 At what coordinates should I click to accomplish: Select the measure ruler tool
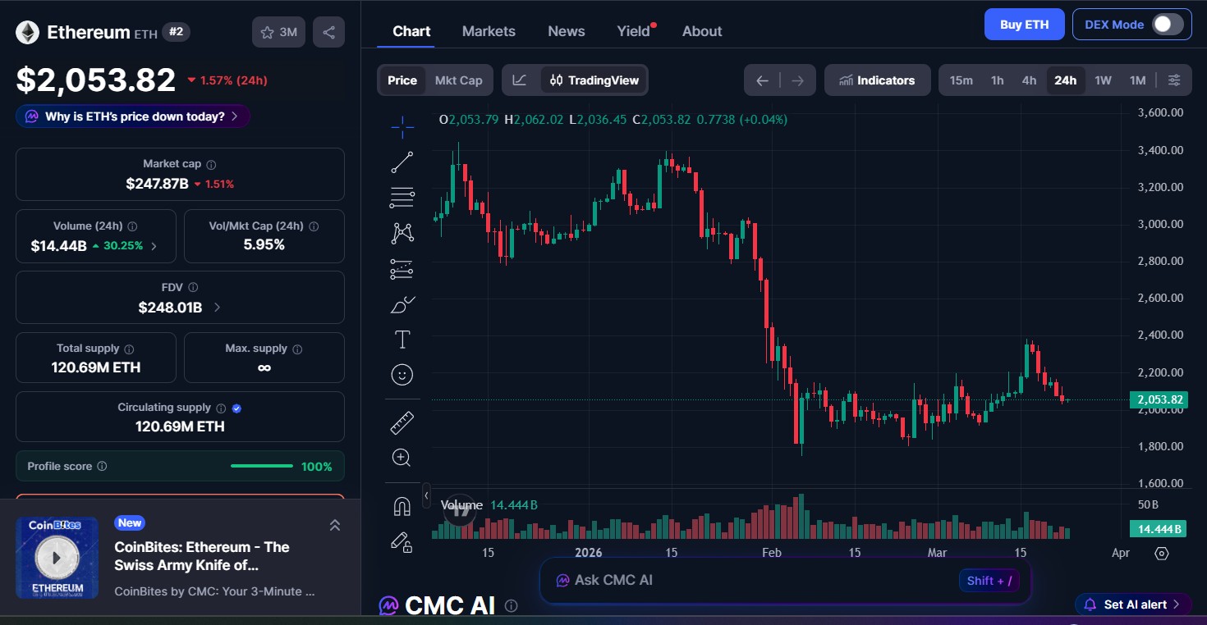402,421
